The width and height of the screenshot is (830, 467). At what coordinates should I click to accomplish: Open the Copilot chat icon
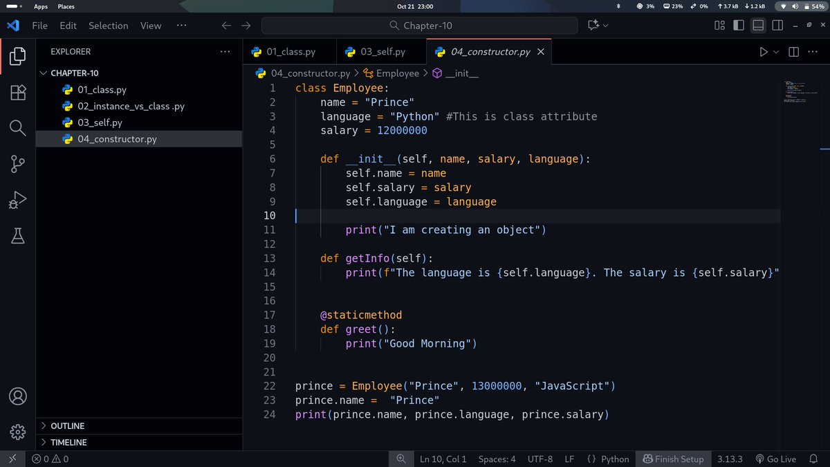[x=593, y=26]
